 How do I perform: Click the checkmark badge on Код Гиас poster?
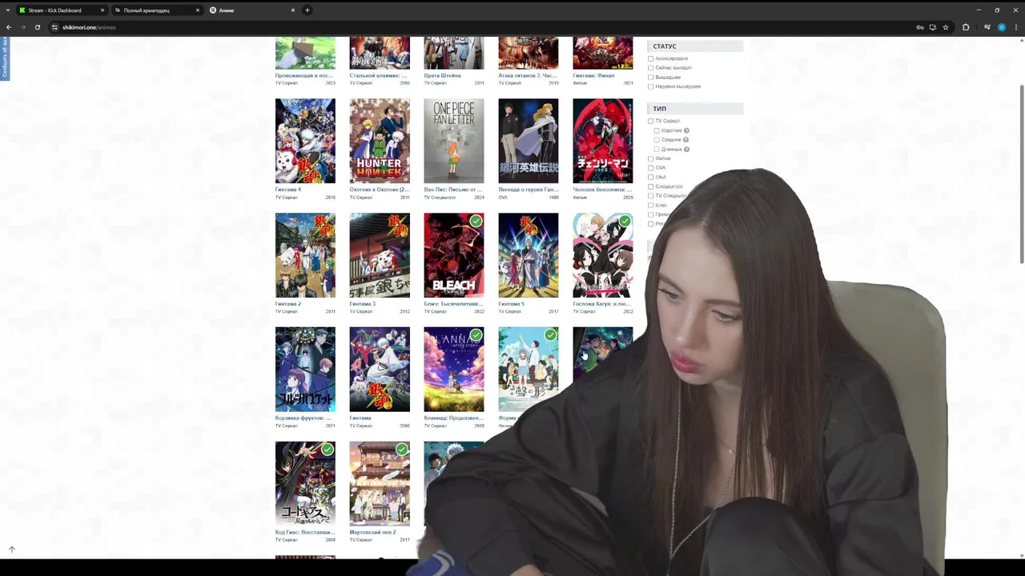click(x=328, y=450)
